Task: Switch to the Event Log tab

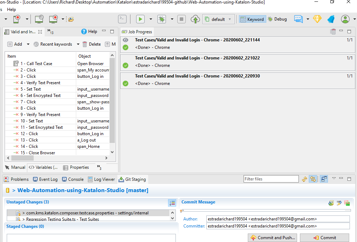Action: click(45, 179)
